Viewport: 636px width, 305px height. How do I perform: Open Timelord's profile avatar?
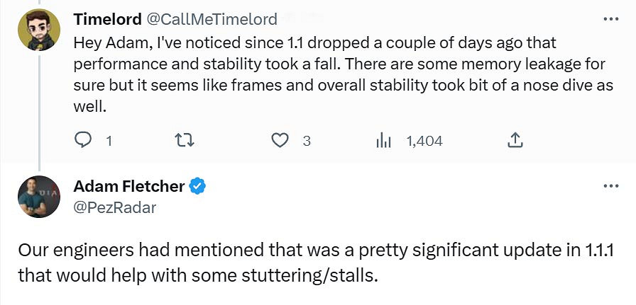38,30
